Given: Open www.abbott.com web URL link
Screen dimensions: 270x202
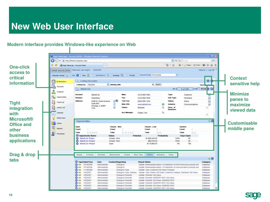Looking at the screenshot, I should point(144,104).
